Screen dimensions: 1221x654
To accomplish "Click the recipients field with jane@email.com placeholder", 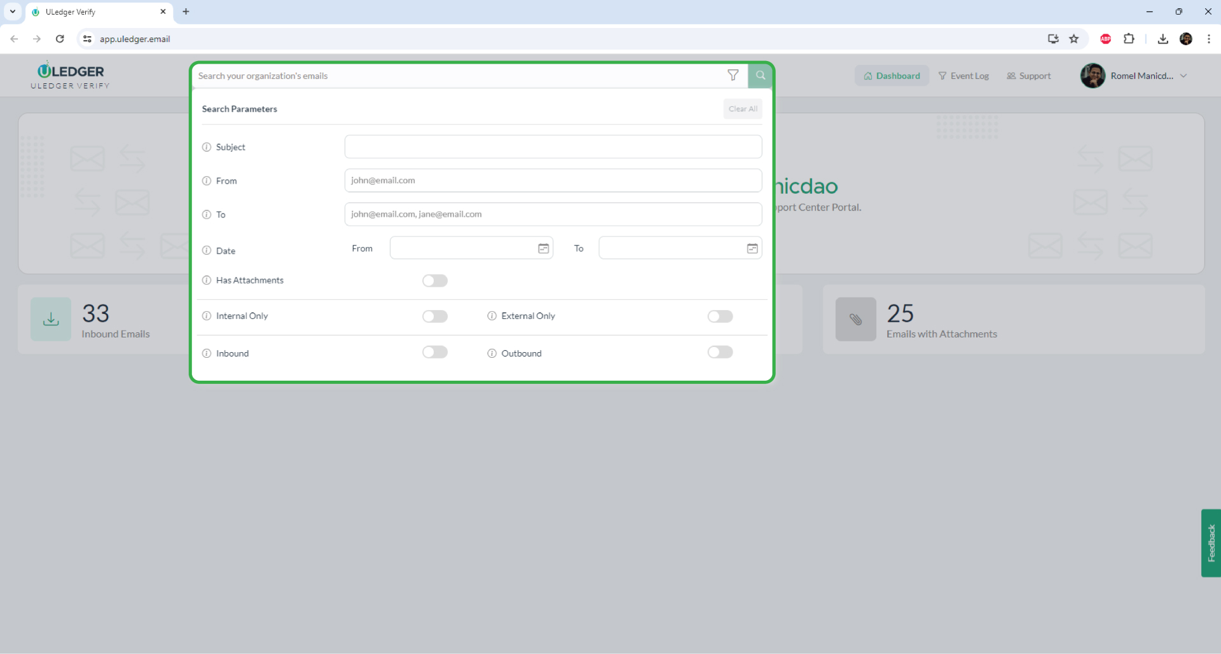I will pyautogui.click(x=553, y=214).
